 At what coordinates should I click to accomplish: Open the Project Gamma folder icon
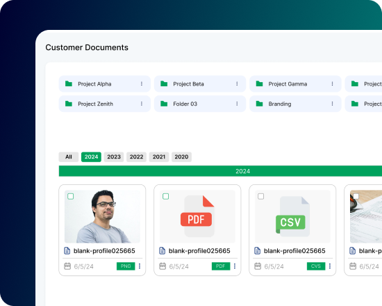point(260,83)
